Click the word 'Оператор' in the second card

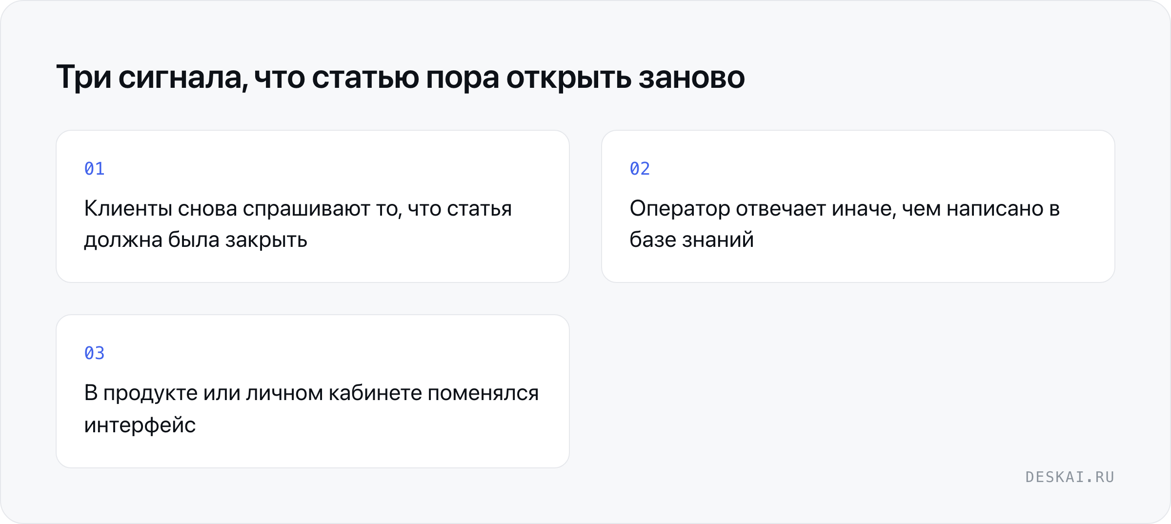(680, 209)
